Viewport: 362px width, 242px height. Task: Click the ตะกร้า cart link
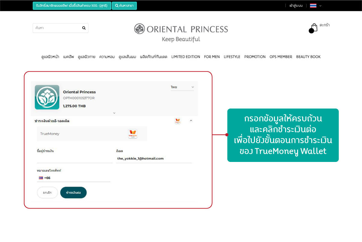[x=325, y=25]
